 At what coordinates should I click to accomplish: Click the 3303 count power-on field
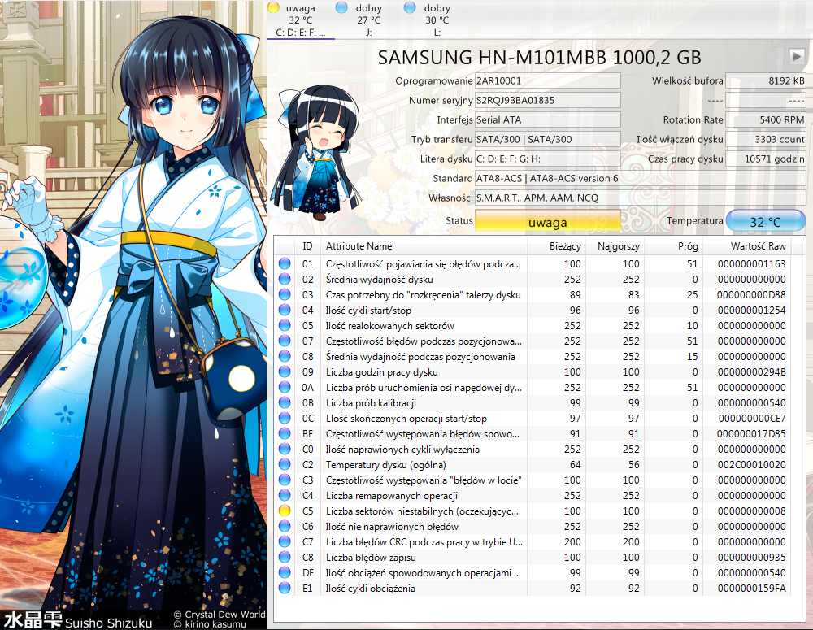coord(765,139)
